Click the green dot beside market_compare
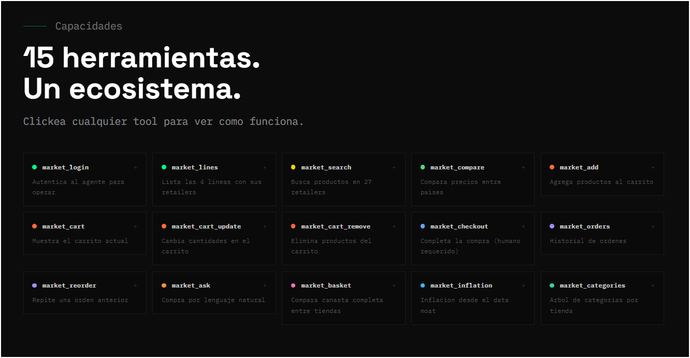This screenshot has width=690, height=358. pyautogui.click(x=423, y=167)
